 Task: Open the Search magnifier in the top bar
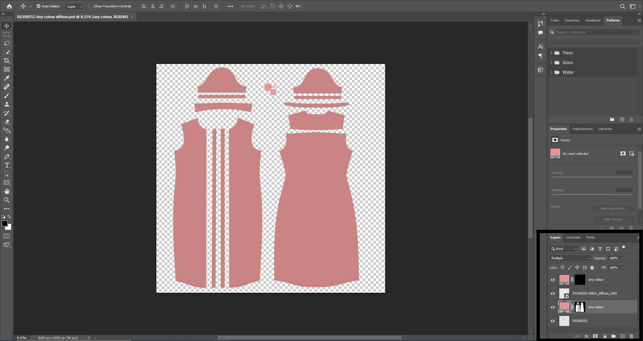(x=622, y=6)
